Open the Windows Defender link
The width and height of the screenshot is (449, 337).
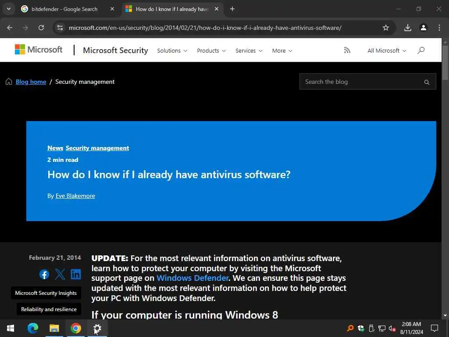(193, 278)
